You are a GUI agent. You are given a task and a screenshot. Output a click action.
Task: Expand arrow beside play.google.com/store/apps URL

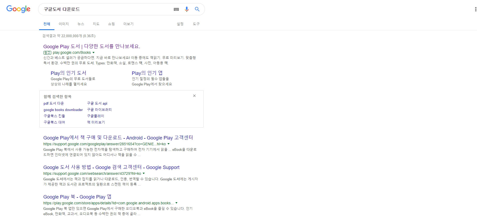[176, 203]
